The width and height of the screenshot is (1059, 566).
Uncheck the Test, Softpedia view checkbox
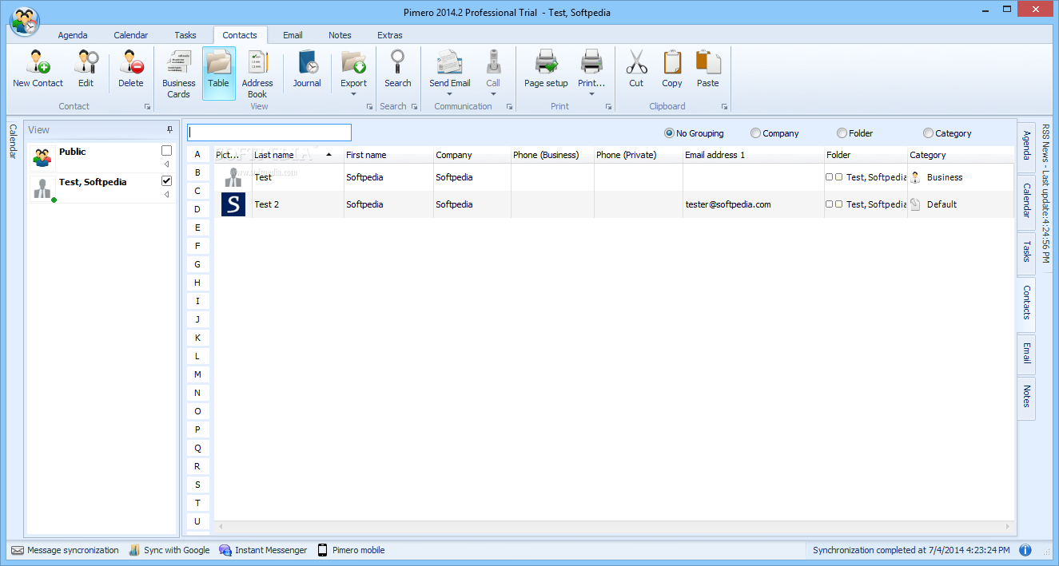click(x=166, y=180)
